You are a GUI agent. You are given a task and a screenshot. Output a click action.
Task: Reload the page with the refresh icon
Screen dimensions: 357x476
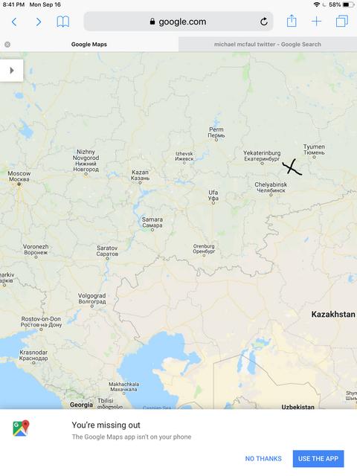[264, 22]
